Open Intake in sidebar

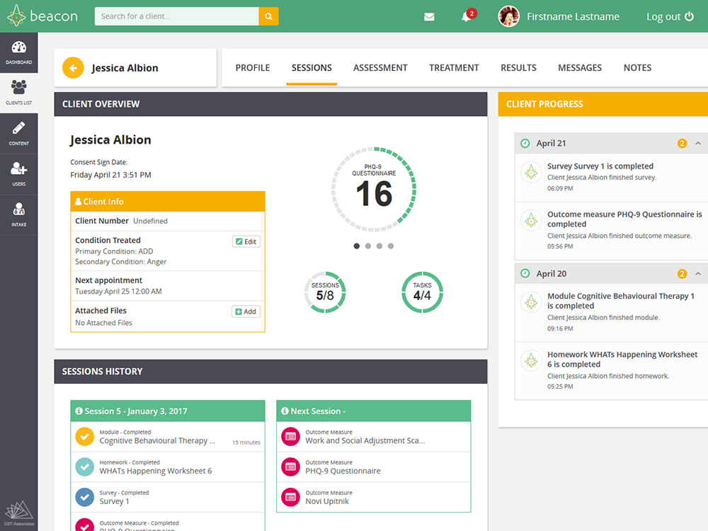pyautogui.click(x=19, y=215)
